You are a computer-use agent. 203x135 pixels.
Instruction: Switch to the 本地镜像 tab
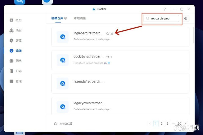(x=80, y=18)
